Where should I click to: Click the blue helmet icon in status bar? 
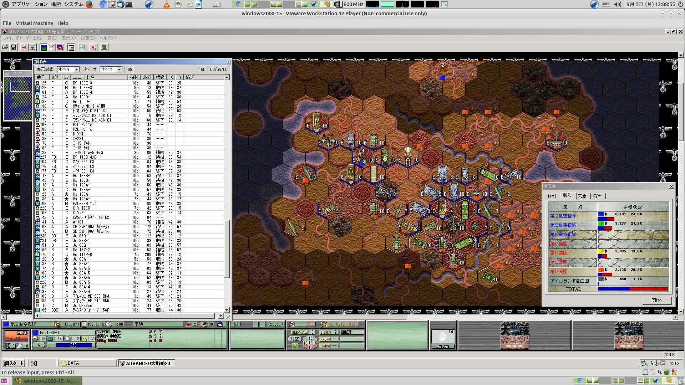[x=220, y=324]
